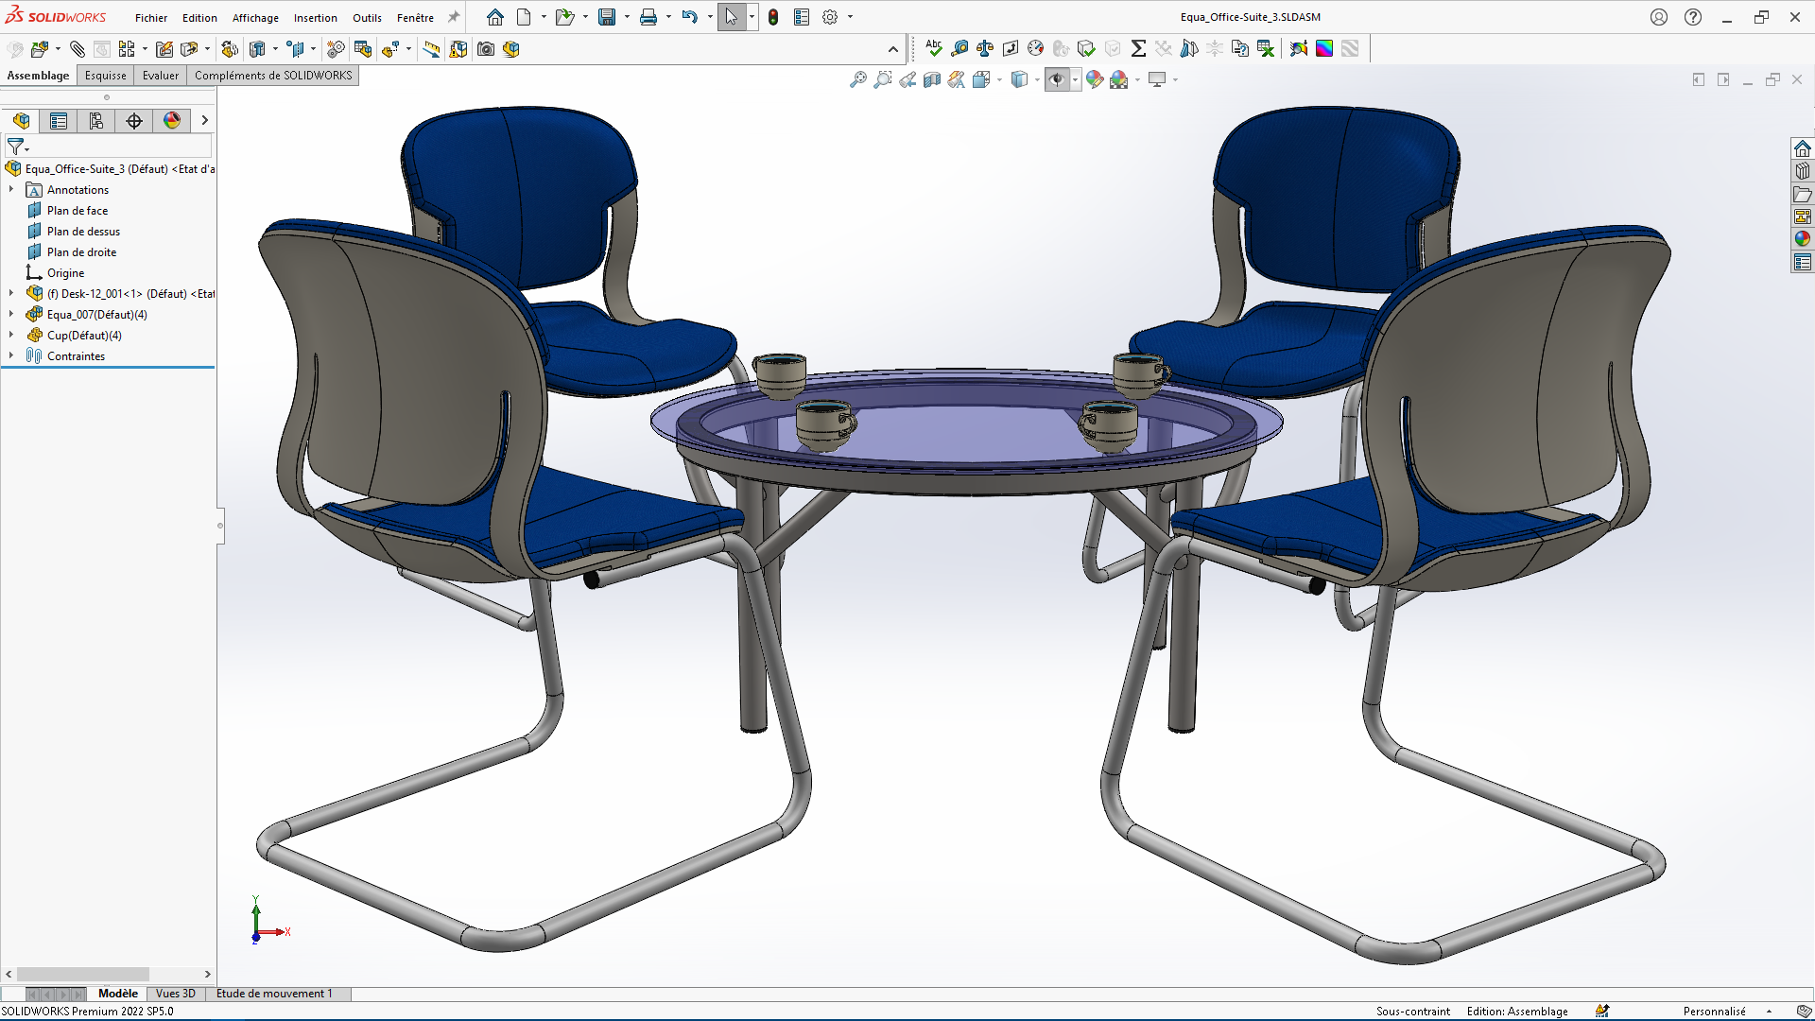
Task: Open the Compléments de SOLIDWORKS tab
Action: [273, 76]
